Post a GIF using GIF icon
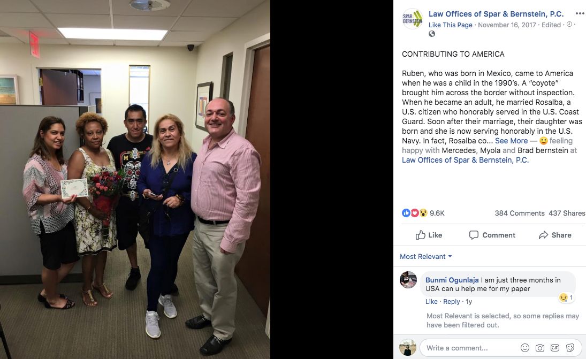 pos(554,348)
